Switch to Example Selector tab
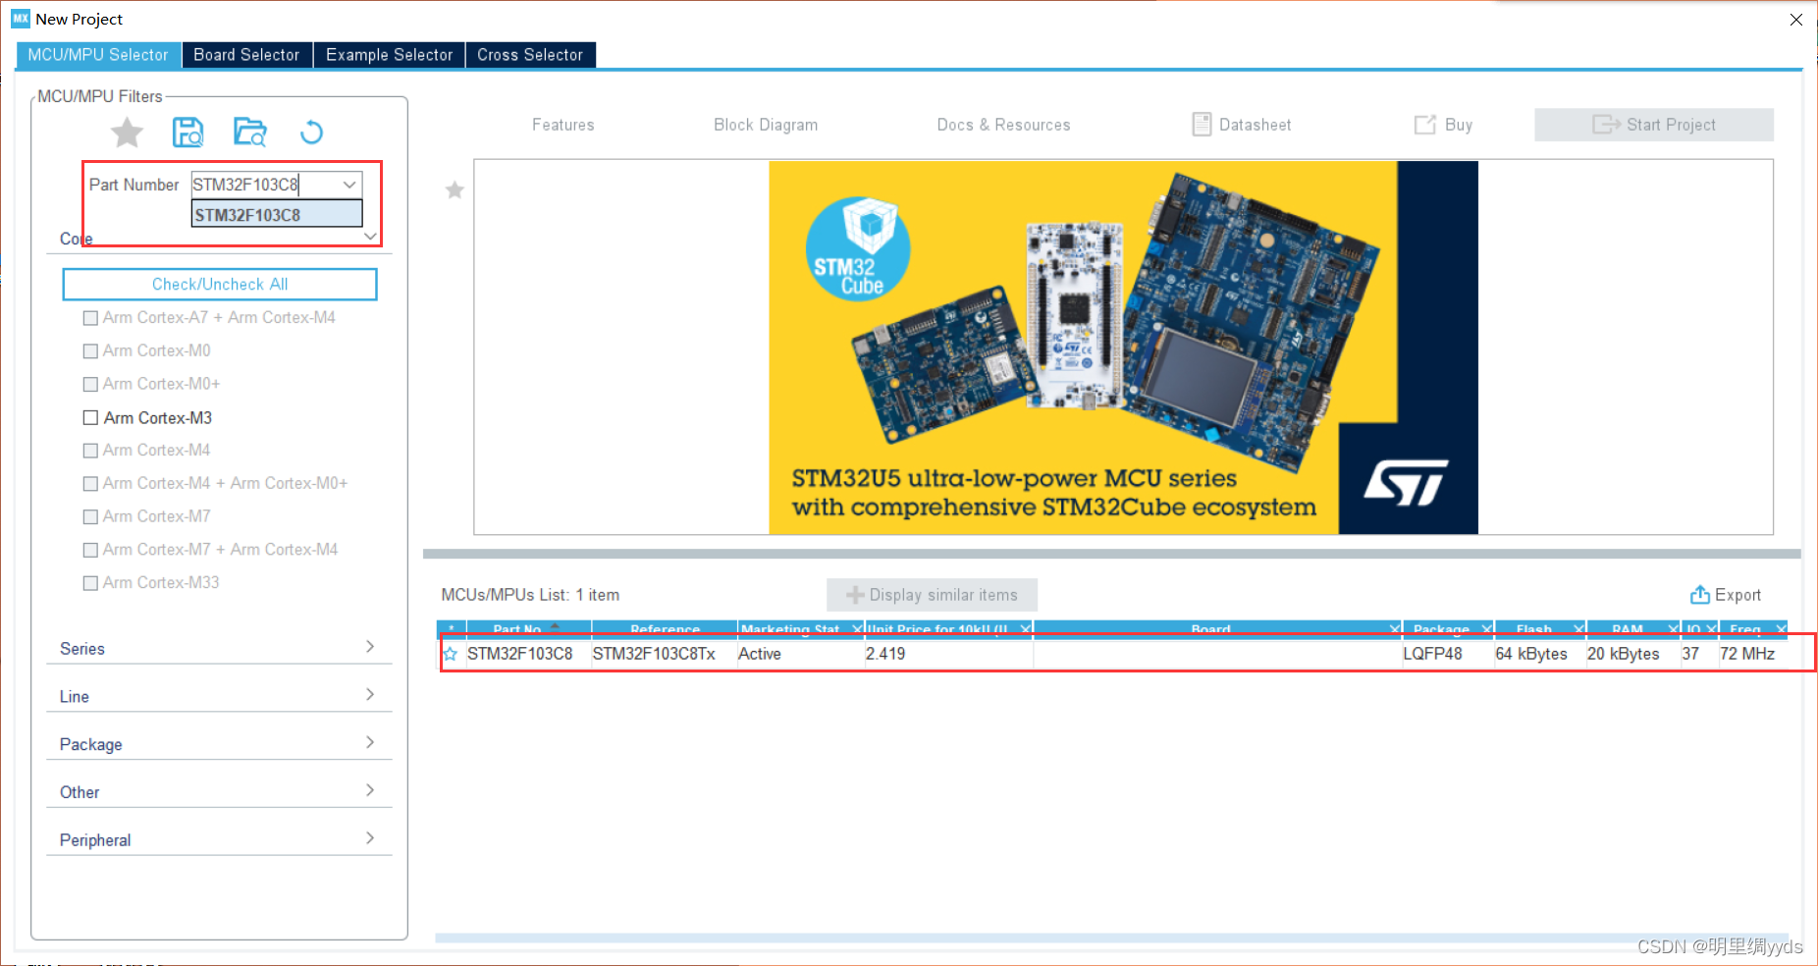 (389, 55)
